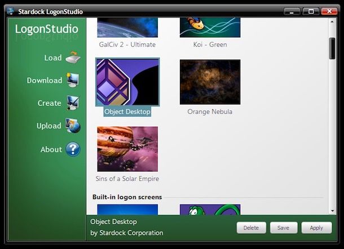This screenshot has height=249, width=344.
Task: Select the Object Desktop thumbnail
Action: coord(127,82)
